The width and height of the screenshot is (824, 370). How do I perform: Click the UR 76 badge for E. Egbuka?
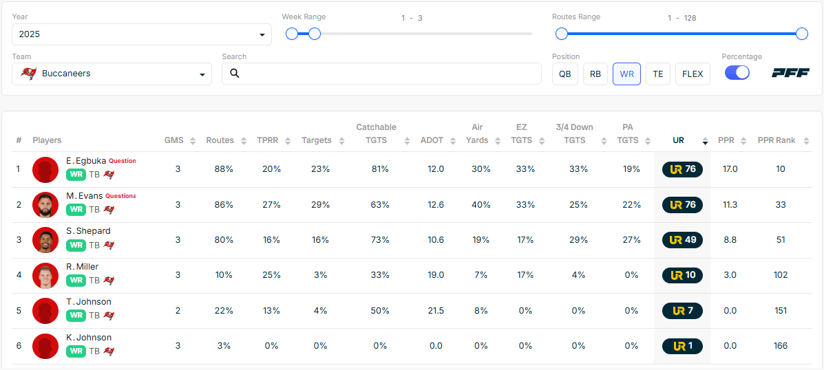coord(682,169)
